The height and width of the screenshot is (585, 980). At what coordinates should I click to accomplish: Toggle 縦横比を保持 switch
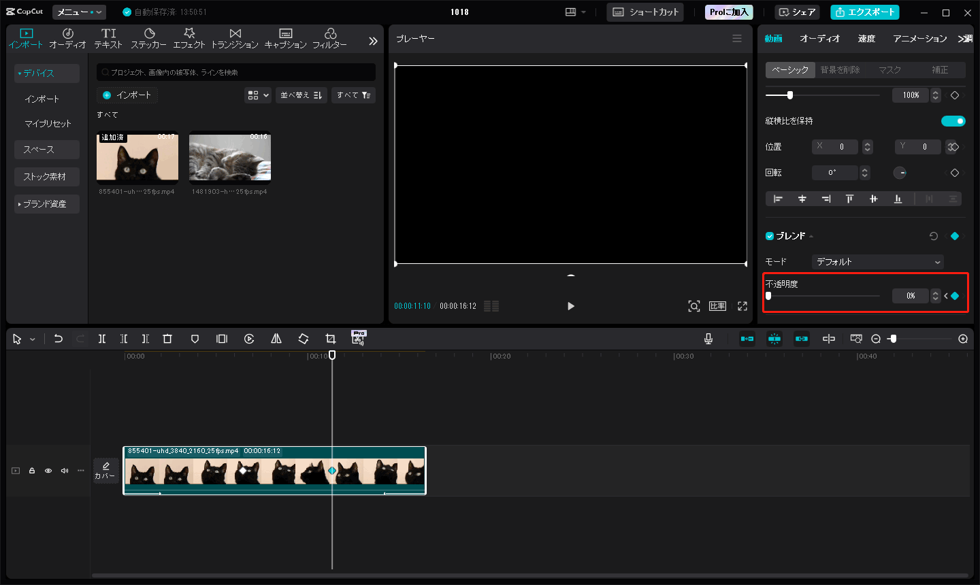[x=953, y=121]
